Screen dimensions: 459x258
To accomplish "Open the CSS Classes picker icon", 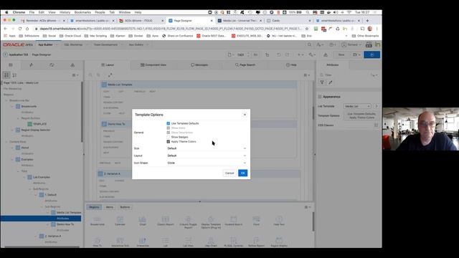I will pyautogui.click(x=376, y=125).
